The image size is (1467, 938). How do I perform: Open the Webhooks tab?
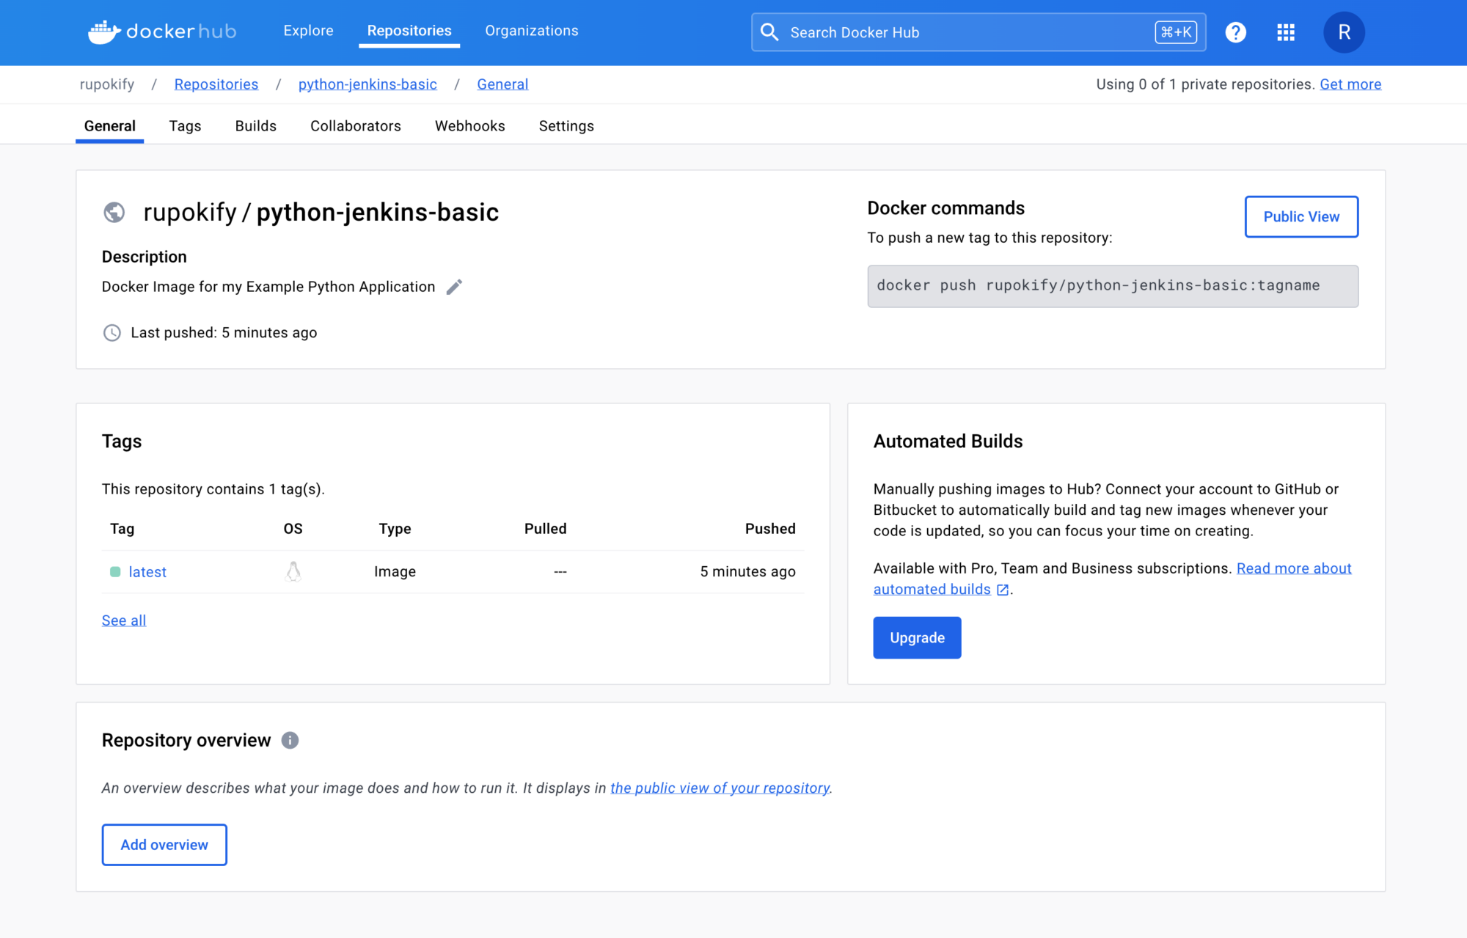[x=469, y=126]
